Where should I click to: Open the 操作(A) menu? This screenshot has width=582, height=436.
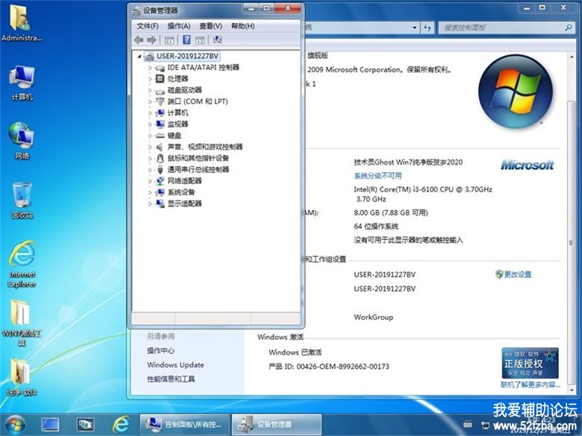point(178,26)
